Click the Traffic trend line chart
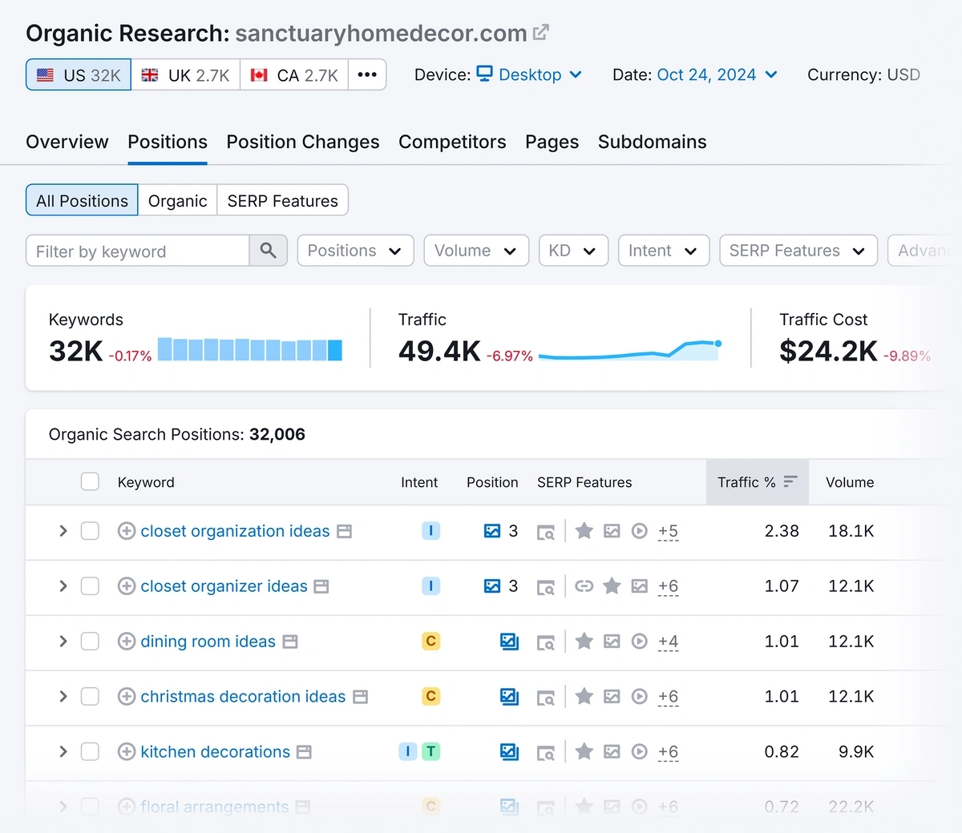 pyautogui.click(x=630, y=350)
